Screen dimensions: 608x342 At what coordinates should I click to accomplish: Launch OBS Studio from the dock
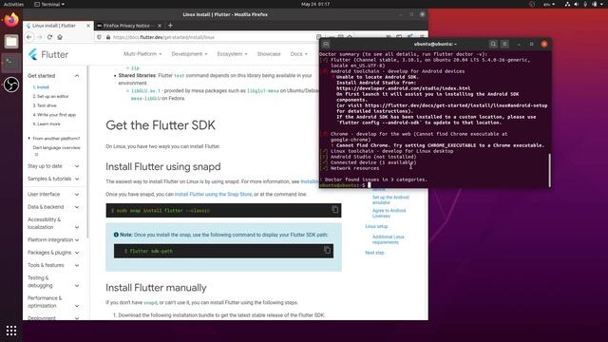pos(11,85)
